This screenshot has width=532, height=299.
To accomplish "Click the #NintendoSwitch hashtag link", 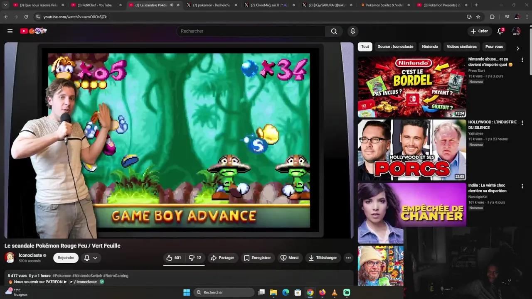I will 86,276.
